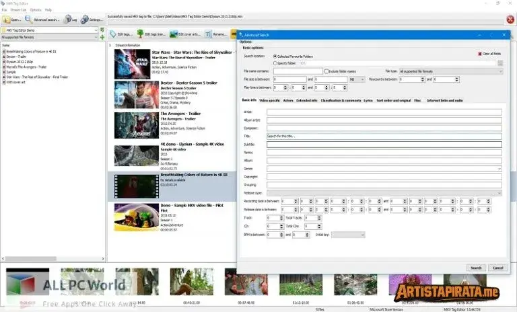Image resolution: width=517 pixels, height=312 pixels.
Task: Click the Advanced search magnifier button in main toolbar
Action: click(x=42, y=19)
